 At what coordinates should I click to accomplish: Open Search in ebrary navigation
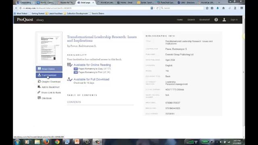[191, 20]
